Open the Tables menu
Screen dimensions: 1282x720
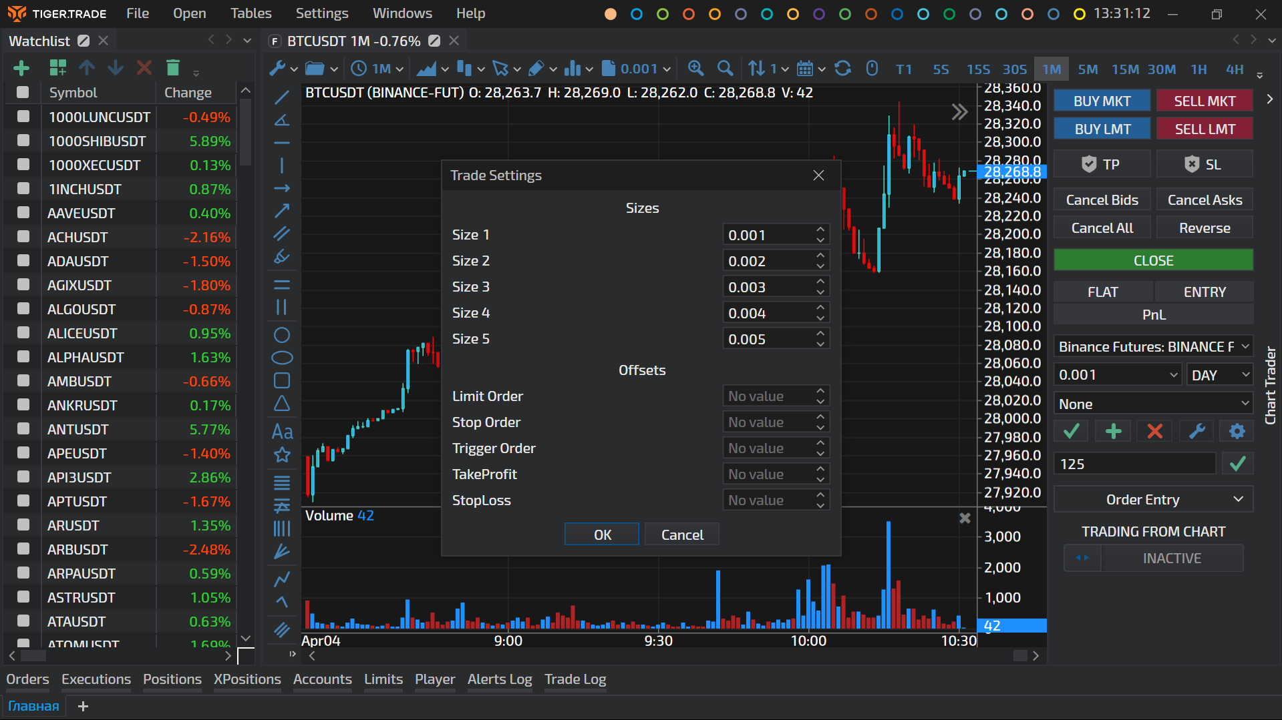pyautogui.click(x=251, y=13)
